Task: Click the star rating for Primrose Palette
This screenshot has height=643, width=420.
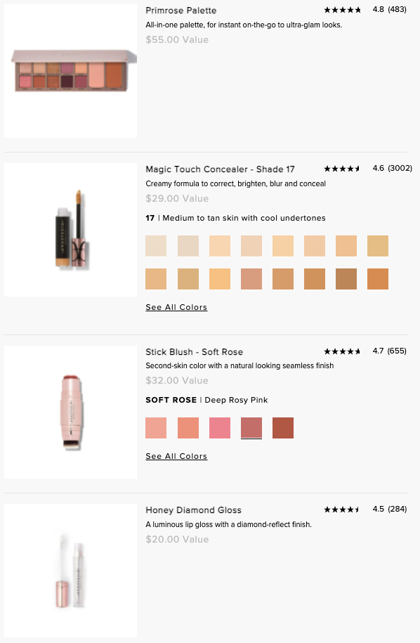Action: (343, 10)
